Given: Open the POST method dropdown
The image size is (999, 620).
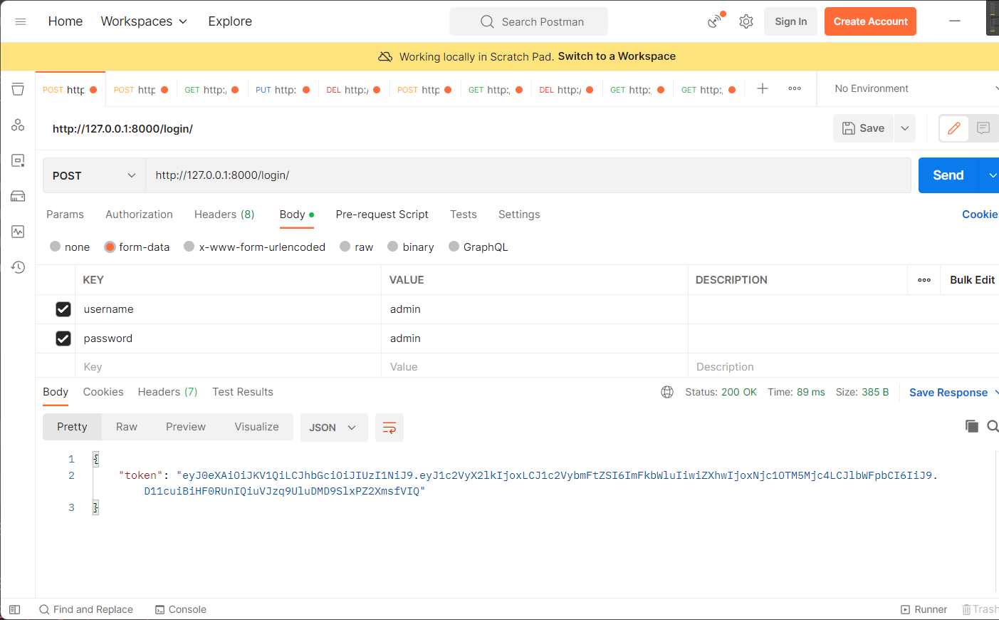Looking at the screenshot, I should (94, 175).
